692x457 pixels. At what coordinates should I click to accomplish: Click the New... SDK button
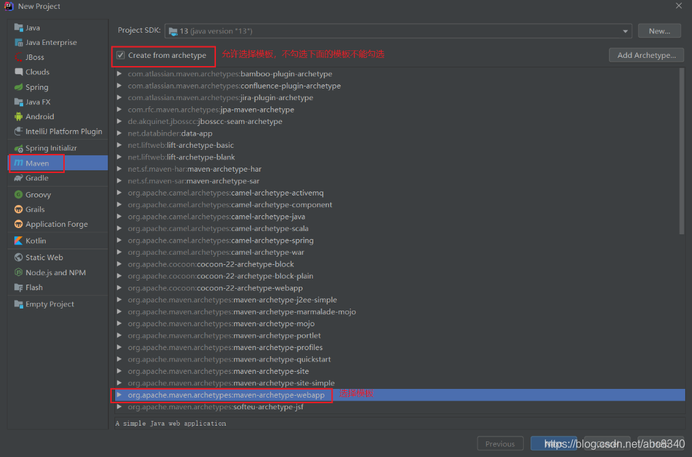[x=659, y=31]
